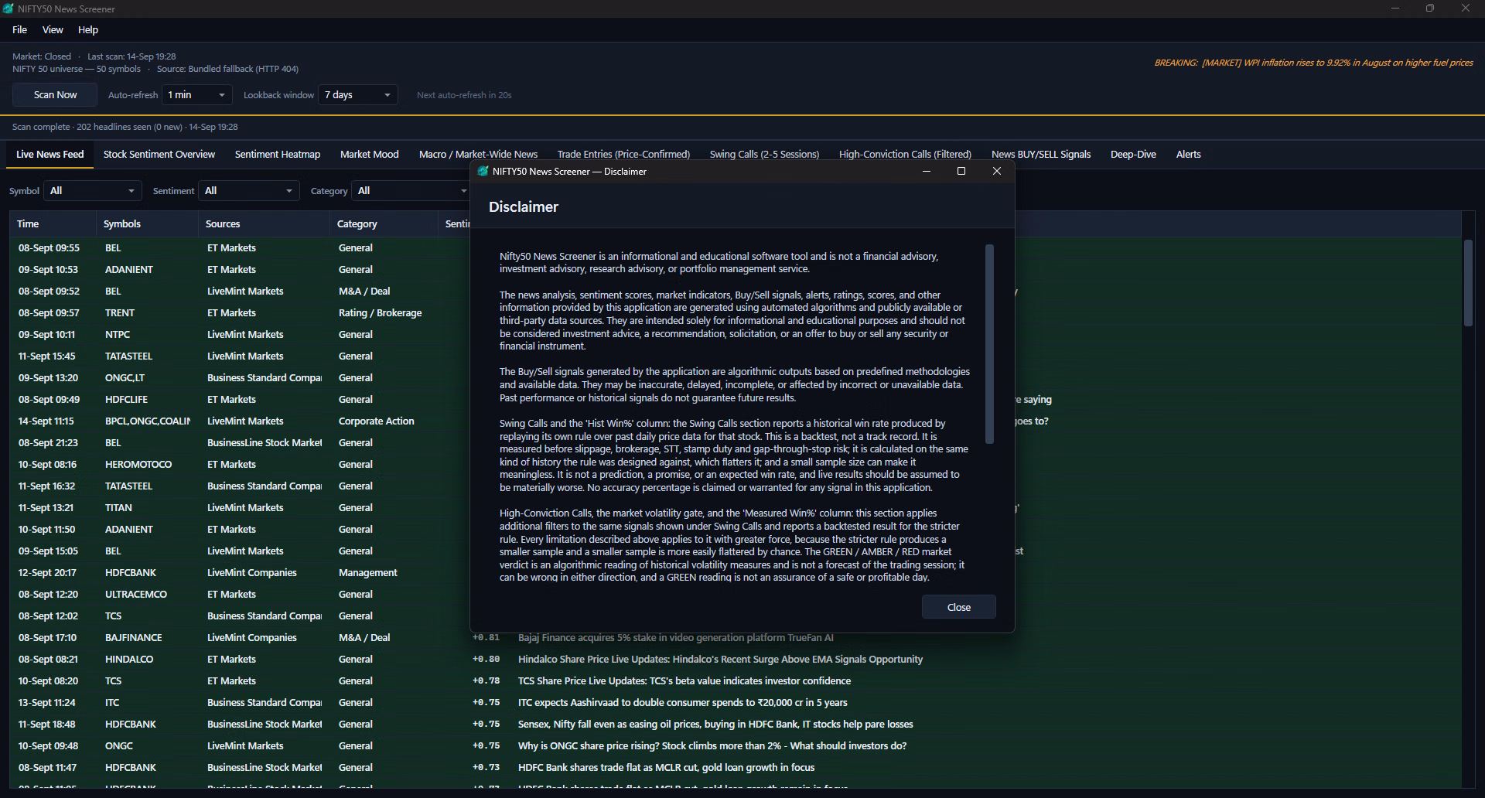The height and width of the screenshot is (798, 1485).
Task: Open the File menu
Action: [20, 29]
